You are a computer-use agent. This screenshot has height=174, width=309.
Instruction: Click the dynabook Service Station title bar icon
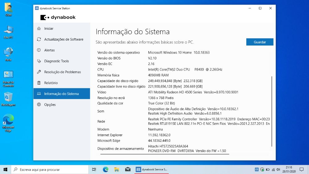(x=37, y=8)
